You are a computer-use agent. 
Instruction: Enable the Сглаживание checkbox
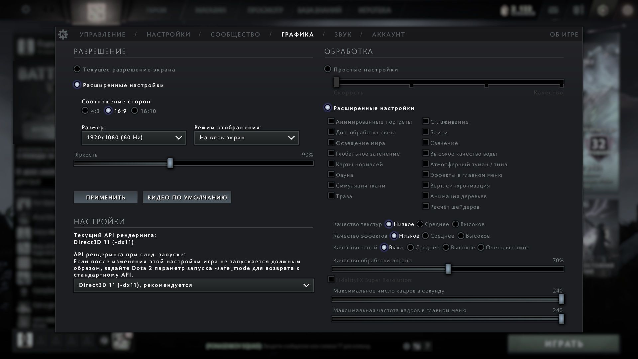pyautogui.click(x=426, y=121)
